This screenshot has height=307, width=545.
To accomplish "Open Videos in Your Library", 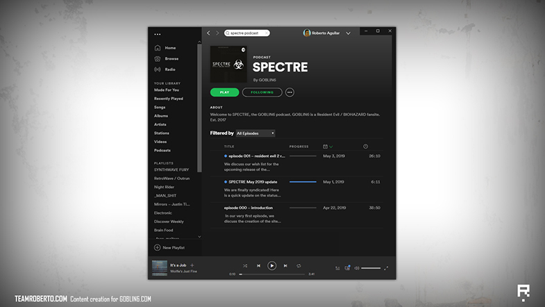I will [x=160, y=142].
